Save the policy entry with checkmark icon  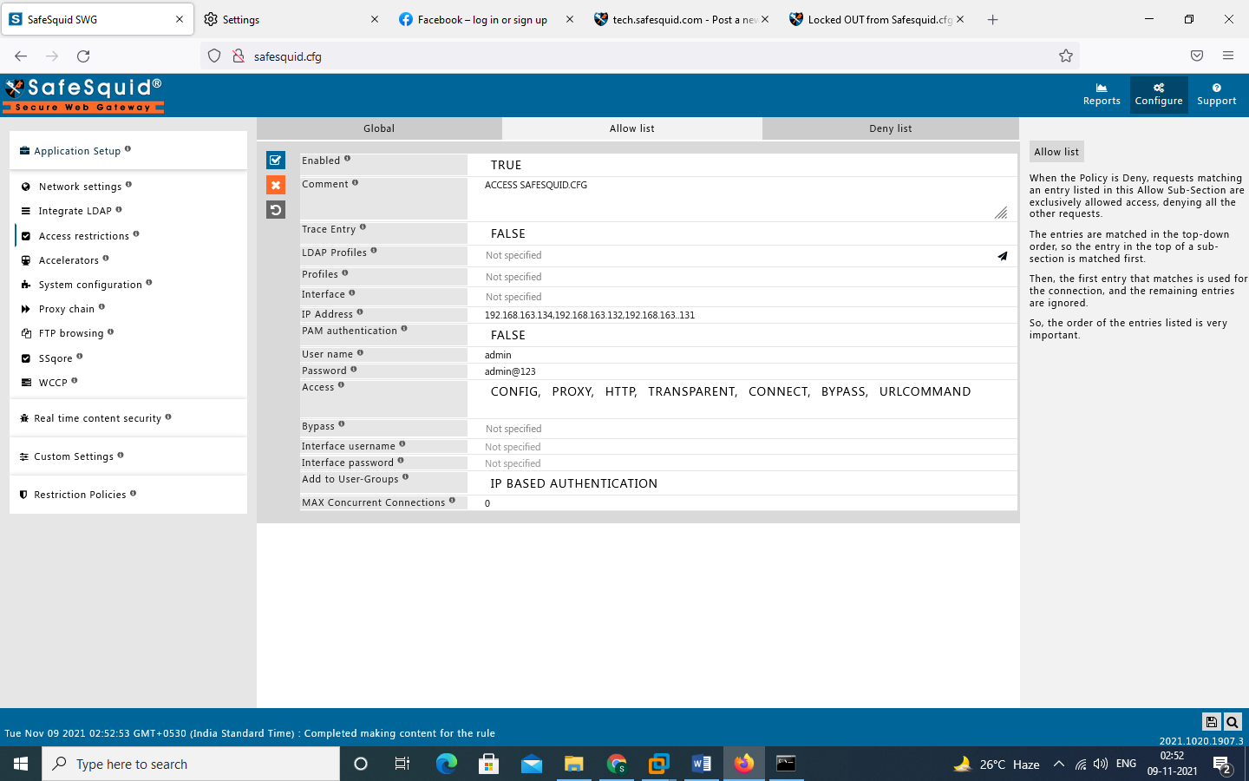[276, 160]
